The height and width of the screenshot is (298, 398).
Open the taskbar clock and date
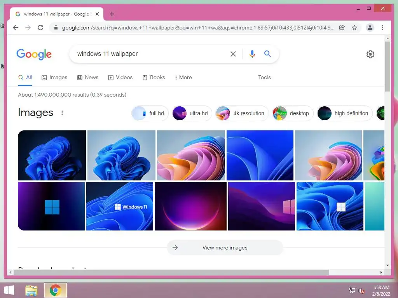[381, 291]
